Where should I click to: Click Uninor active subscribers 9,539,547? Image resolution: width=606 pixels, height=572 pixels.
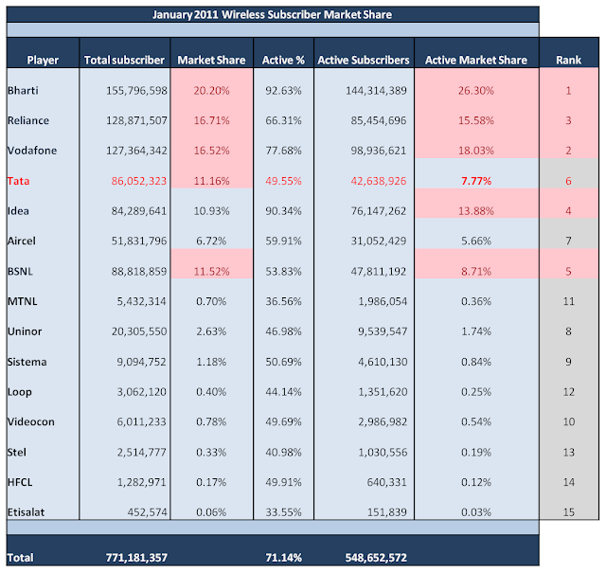pos(383,331)
